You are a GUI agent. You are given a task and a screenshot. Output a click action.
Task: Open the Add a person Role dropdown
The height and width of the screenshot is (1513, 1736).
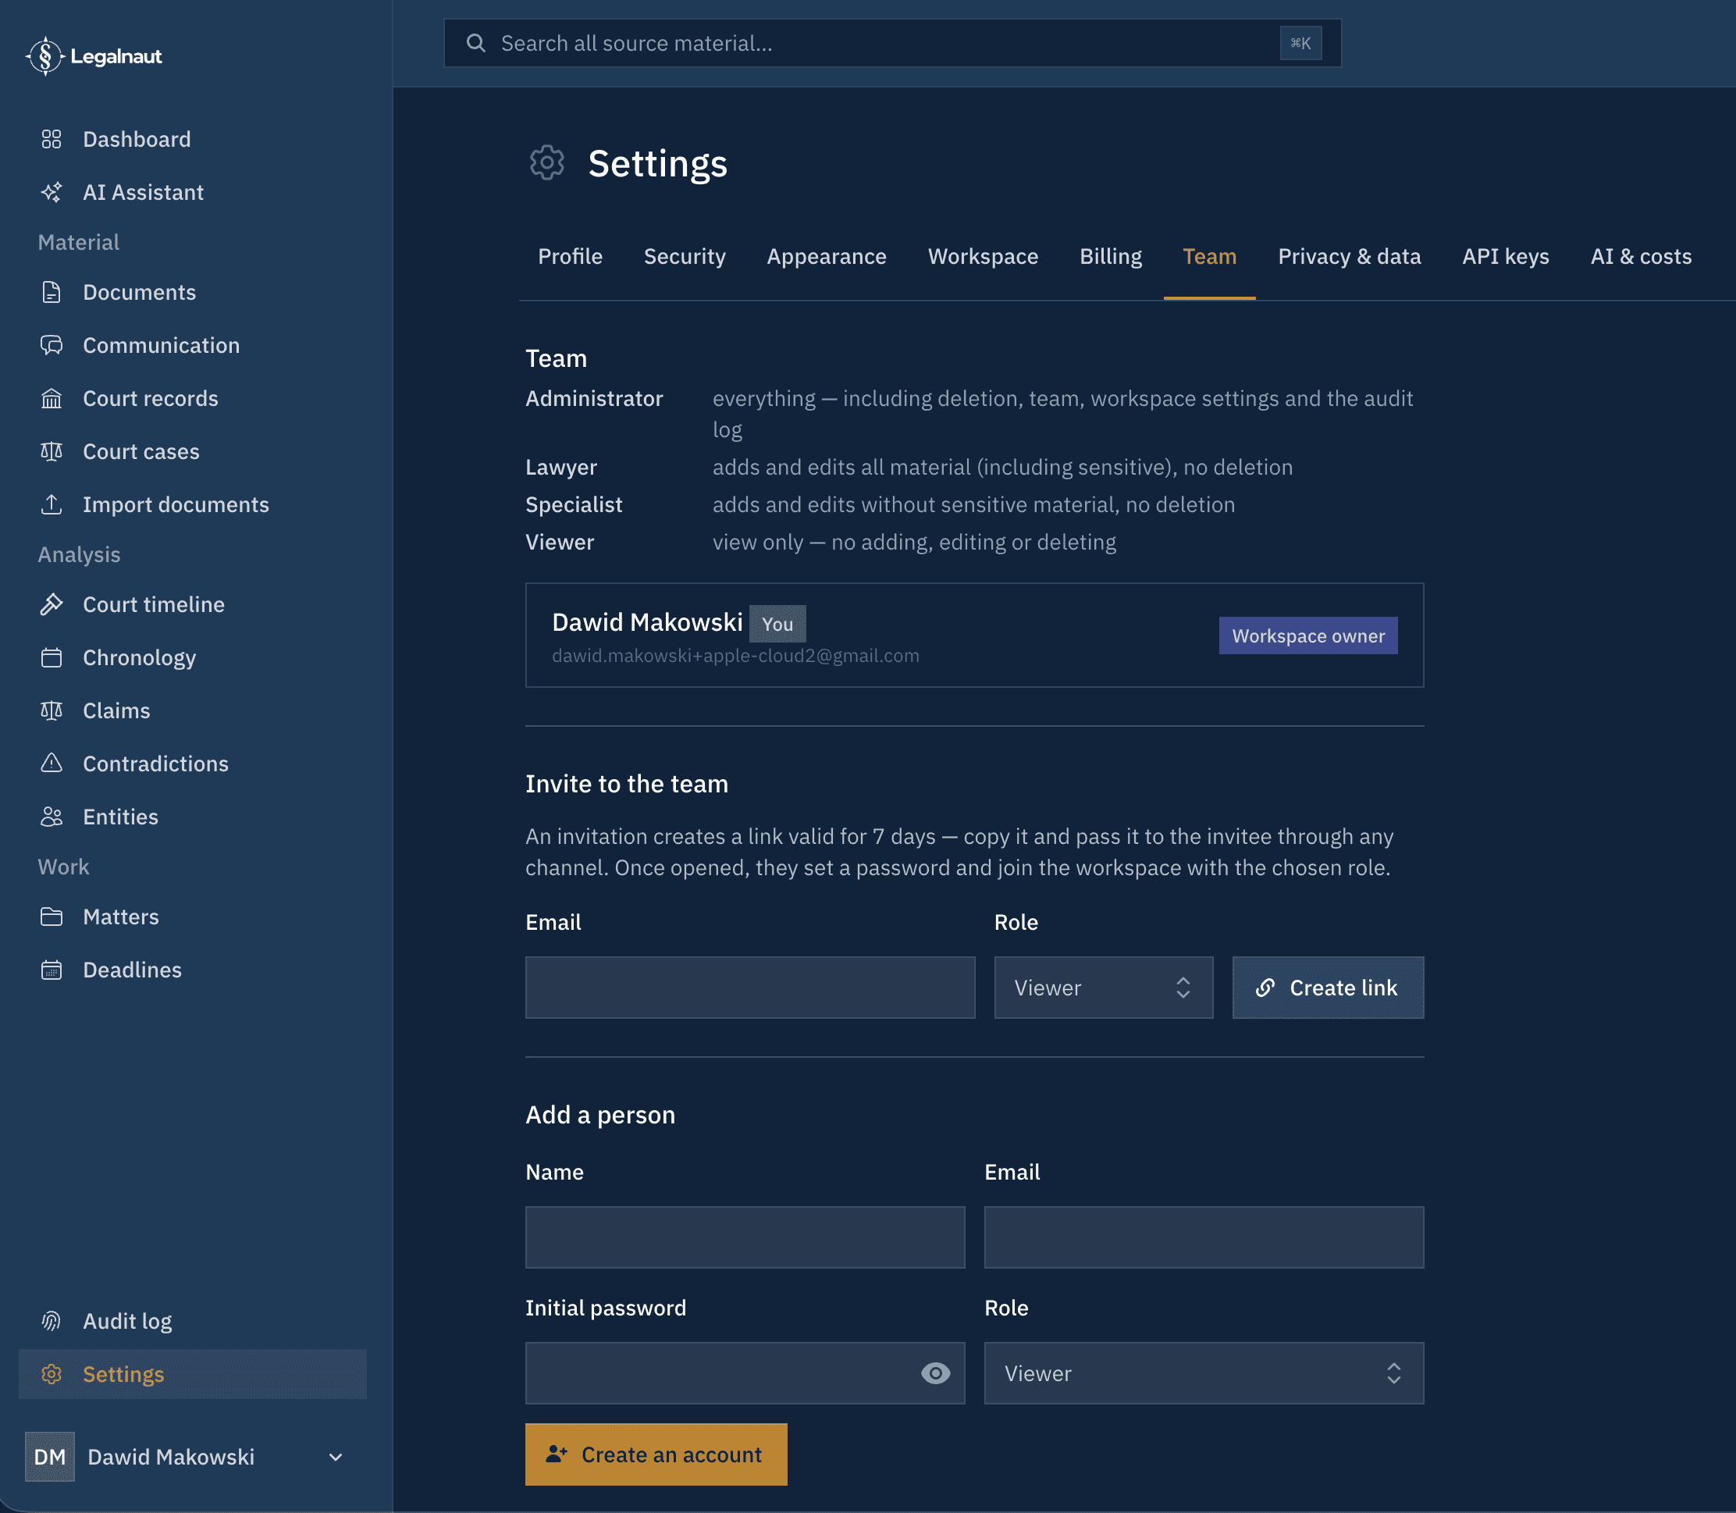coord(1204,1374)
